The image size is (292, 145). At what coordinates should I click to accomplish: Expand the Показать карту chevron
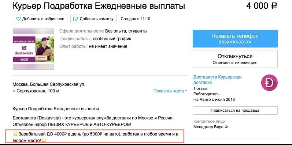point(186,91)
